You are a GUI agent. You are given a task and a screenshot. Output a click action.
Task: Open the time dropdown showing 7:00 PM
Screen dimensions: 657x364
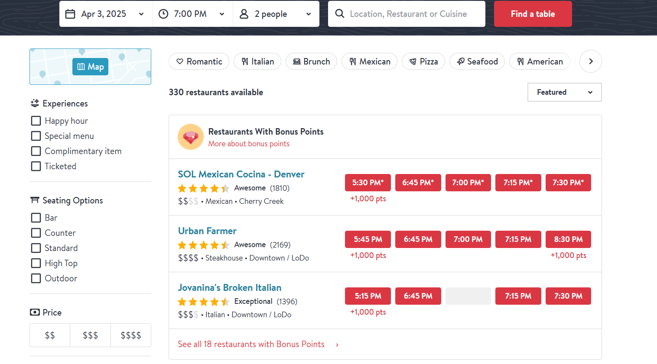192,14
